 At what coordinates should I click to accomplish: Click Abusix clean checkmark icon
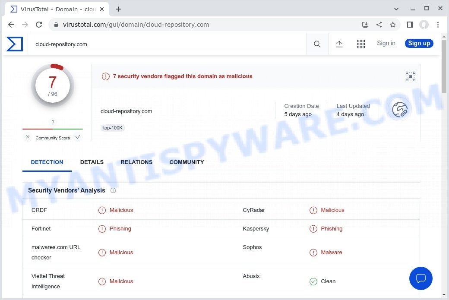[313, 282]
